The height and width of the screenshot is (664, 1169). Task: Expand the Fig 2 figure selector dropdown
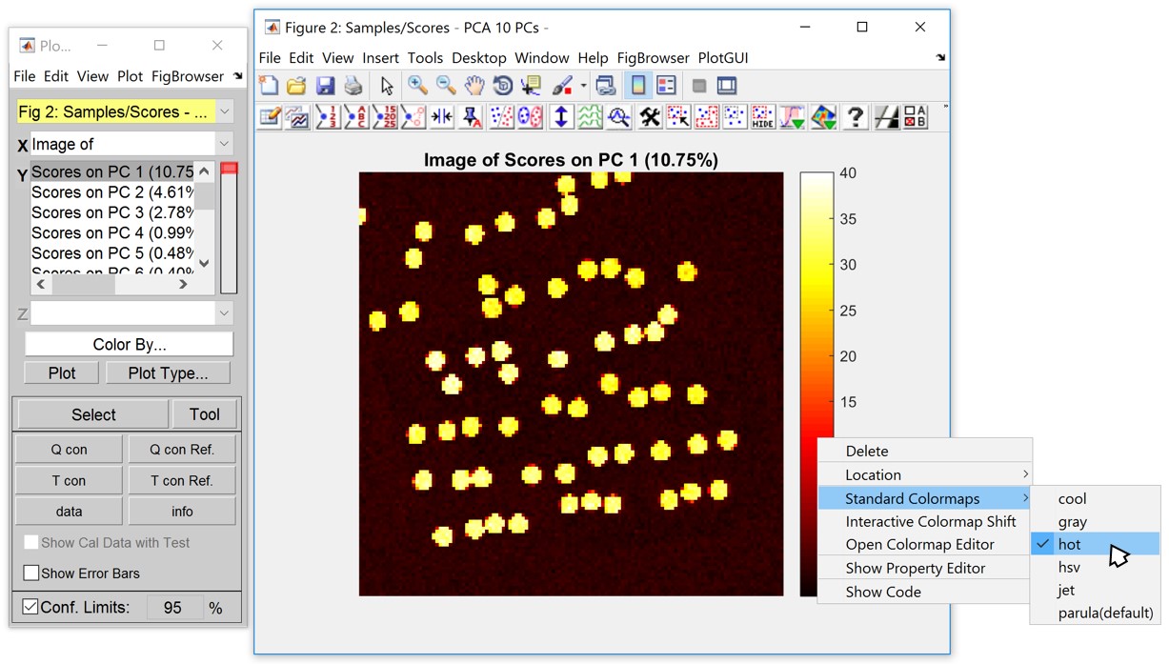225,112
